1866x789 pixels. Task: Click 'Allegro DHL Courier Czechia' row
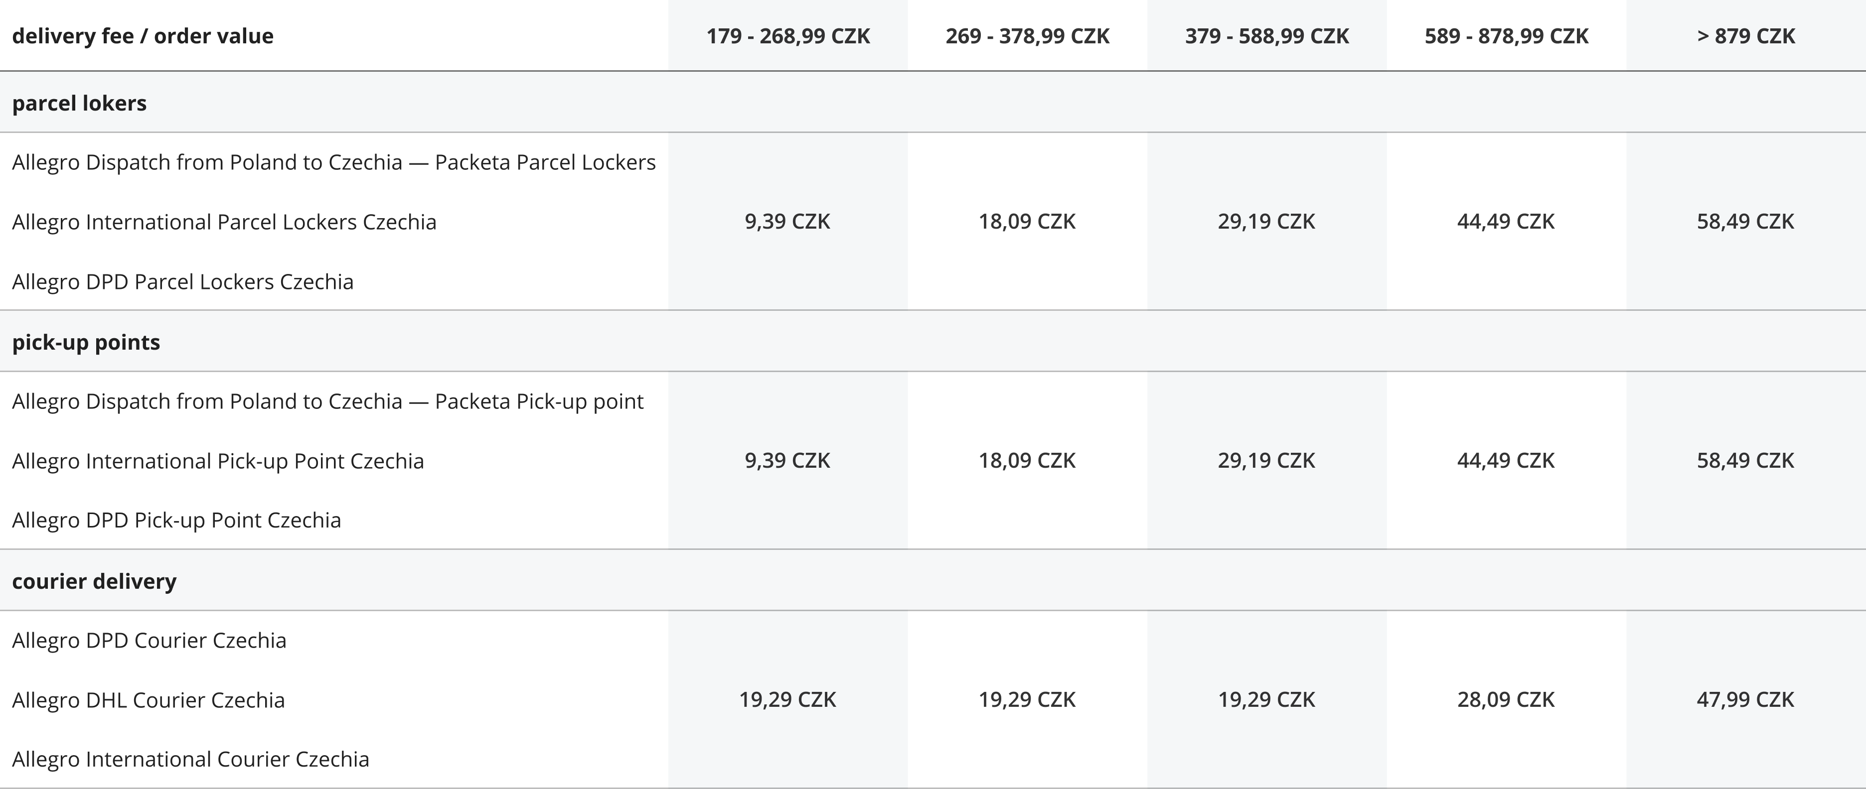tap(149, 700)
